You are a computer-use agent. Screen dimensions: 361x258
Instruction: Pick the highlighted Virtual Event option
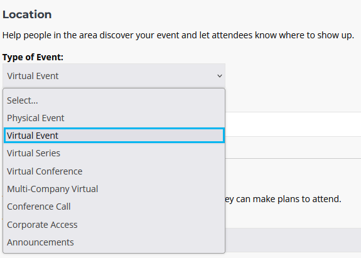coord(114,136)
